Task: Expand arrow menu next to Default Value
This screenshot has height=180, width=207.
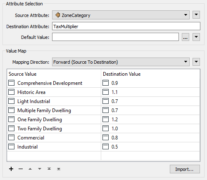Action: pos(196,37)
